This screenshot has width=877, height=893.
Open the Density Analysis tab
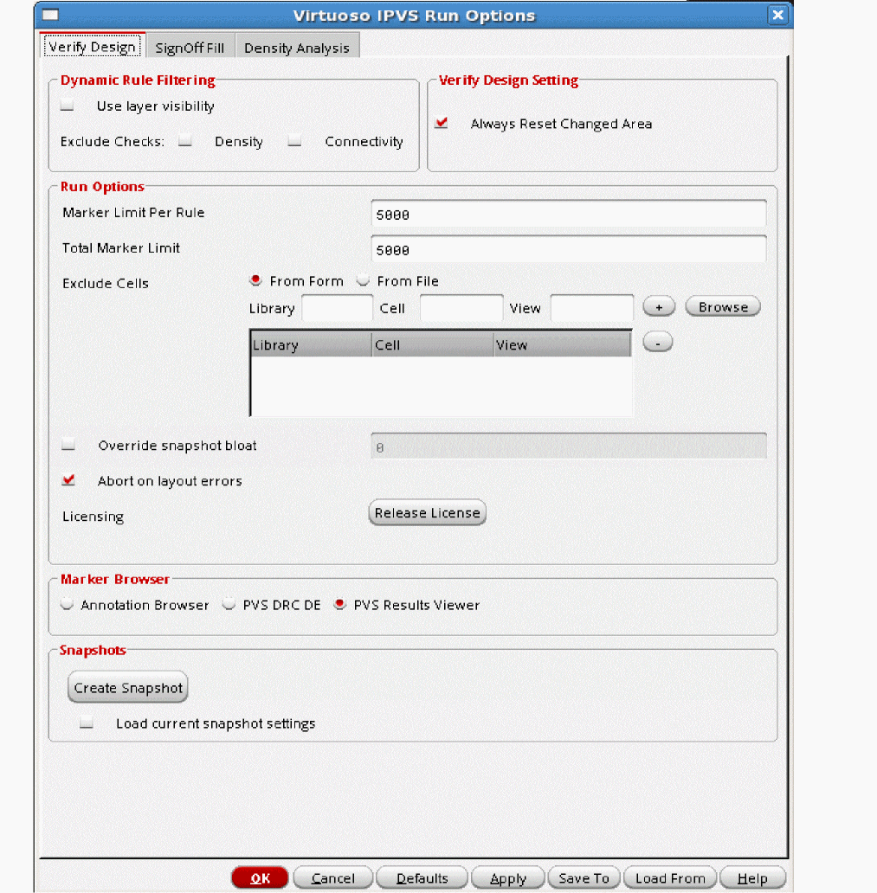(x=296, y=48)
